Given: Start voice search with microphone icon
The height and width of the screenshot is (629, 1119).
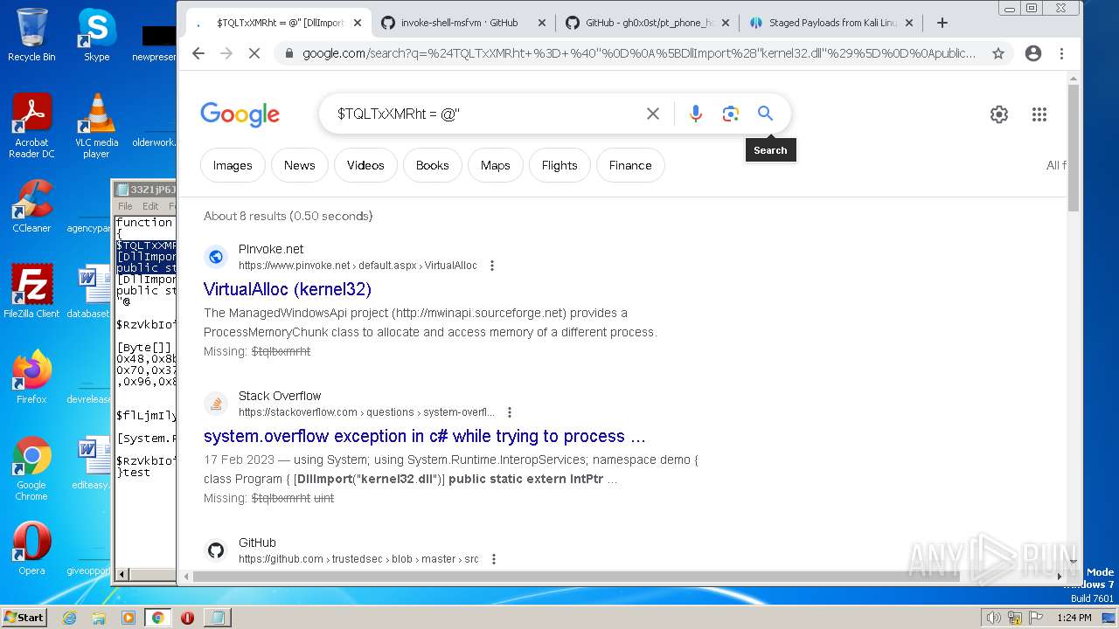Looking at the screenshot, I should (696, 114).
